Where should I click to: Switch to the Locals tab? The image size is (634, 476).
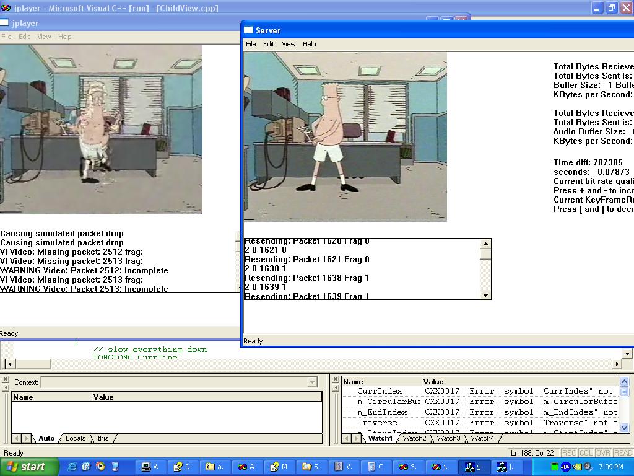coord(76,438)
